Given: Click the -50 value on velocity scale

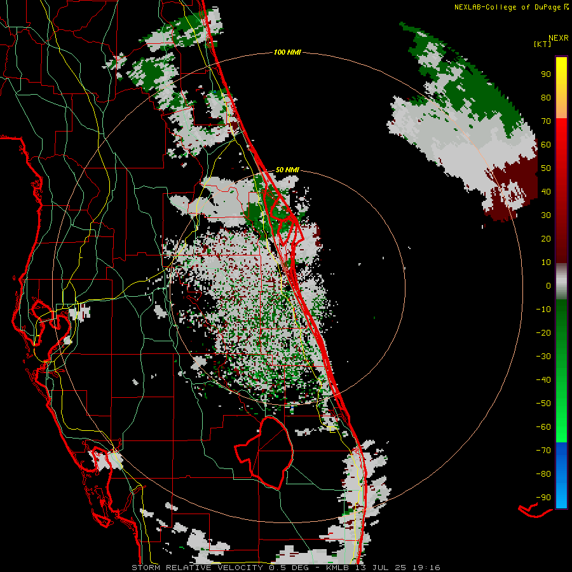Looking at the screenshot, I should pyautogui.click(x=543, y=404).
